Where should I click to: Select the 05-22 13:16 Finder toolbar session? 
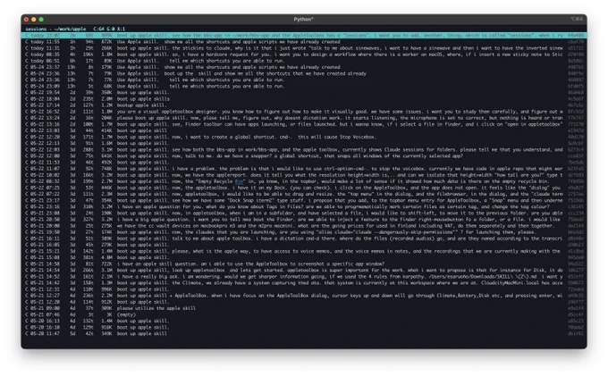point(304,124)
